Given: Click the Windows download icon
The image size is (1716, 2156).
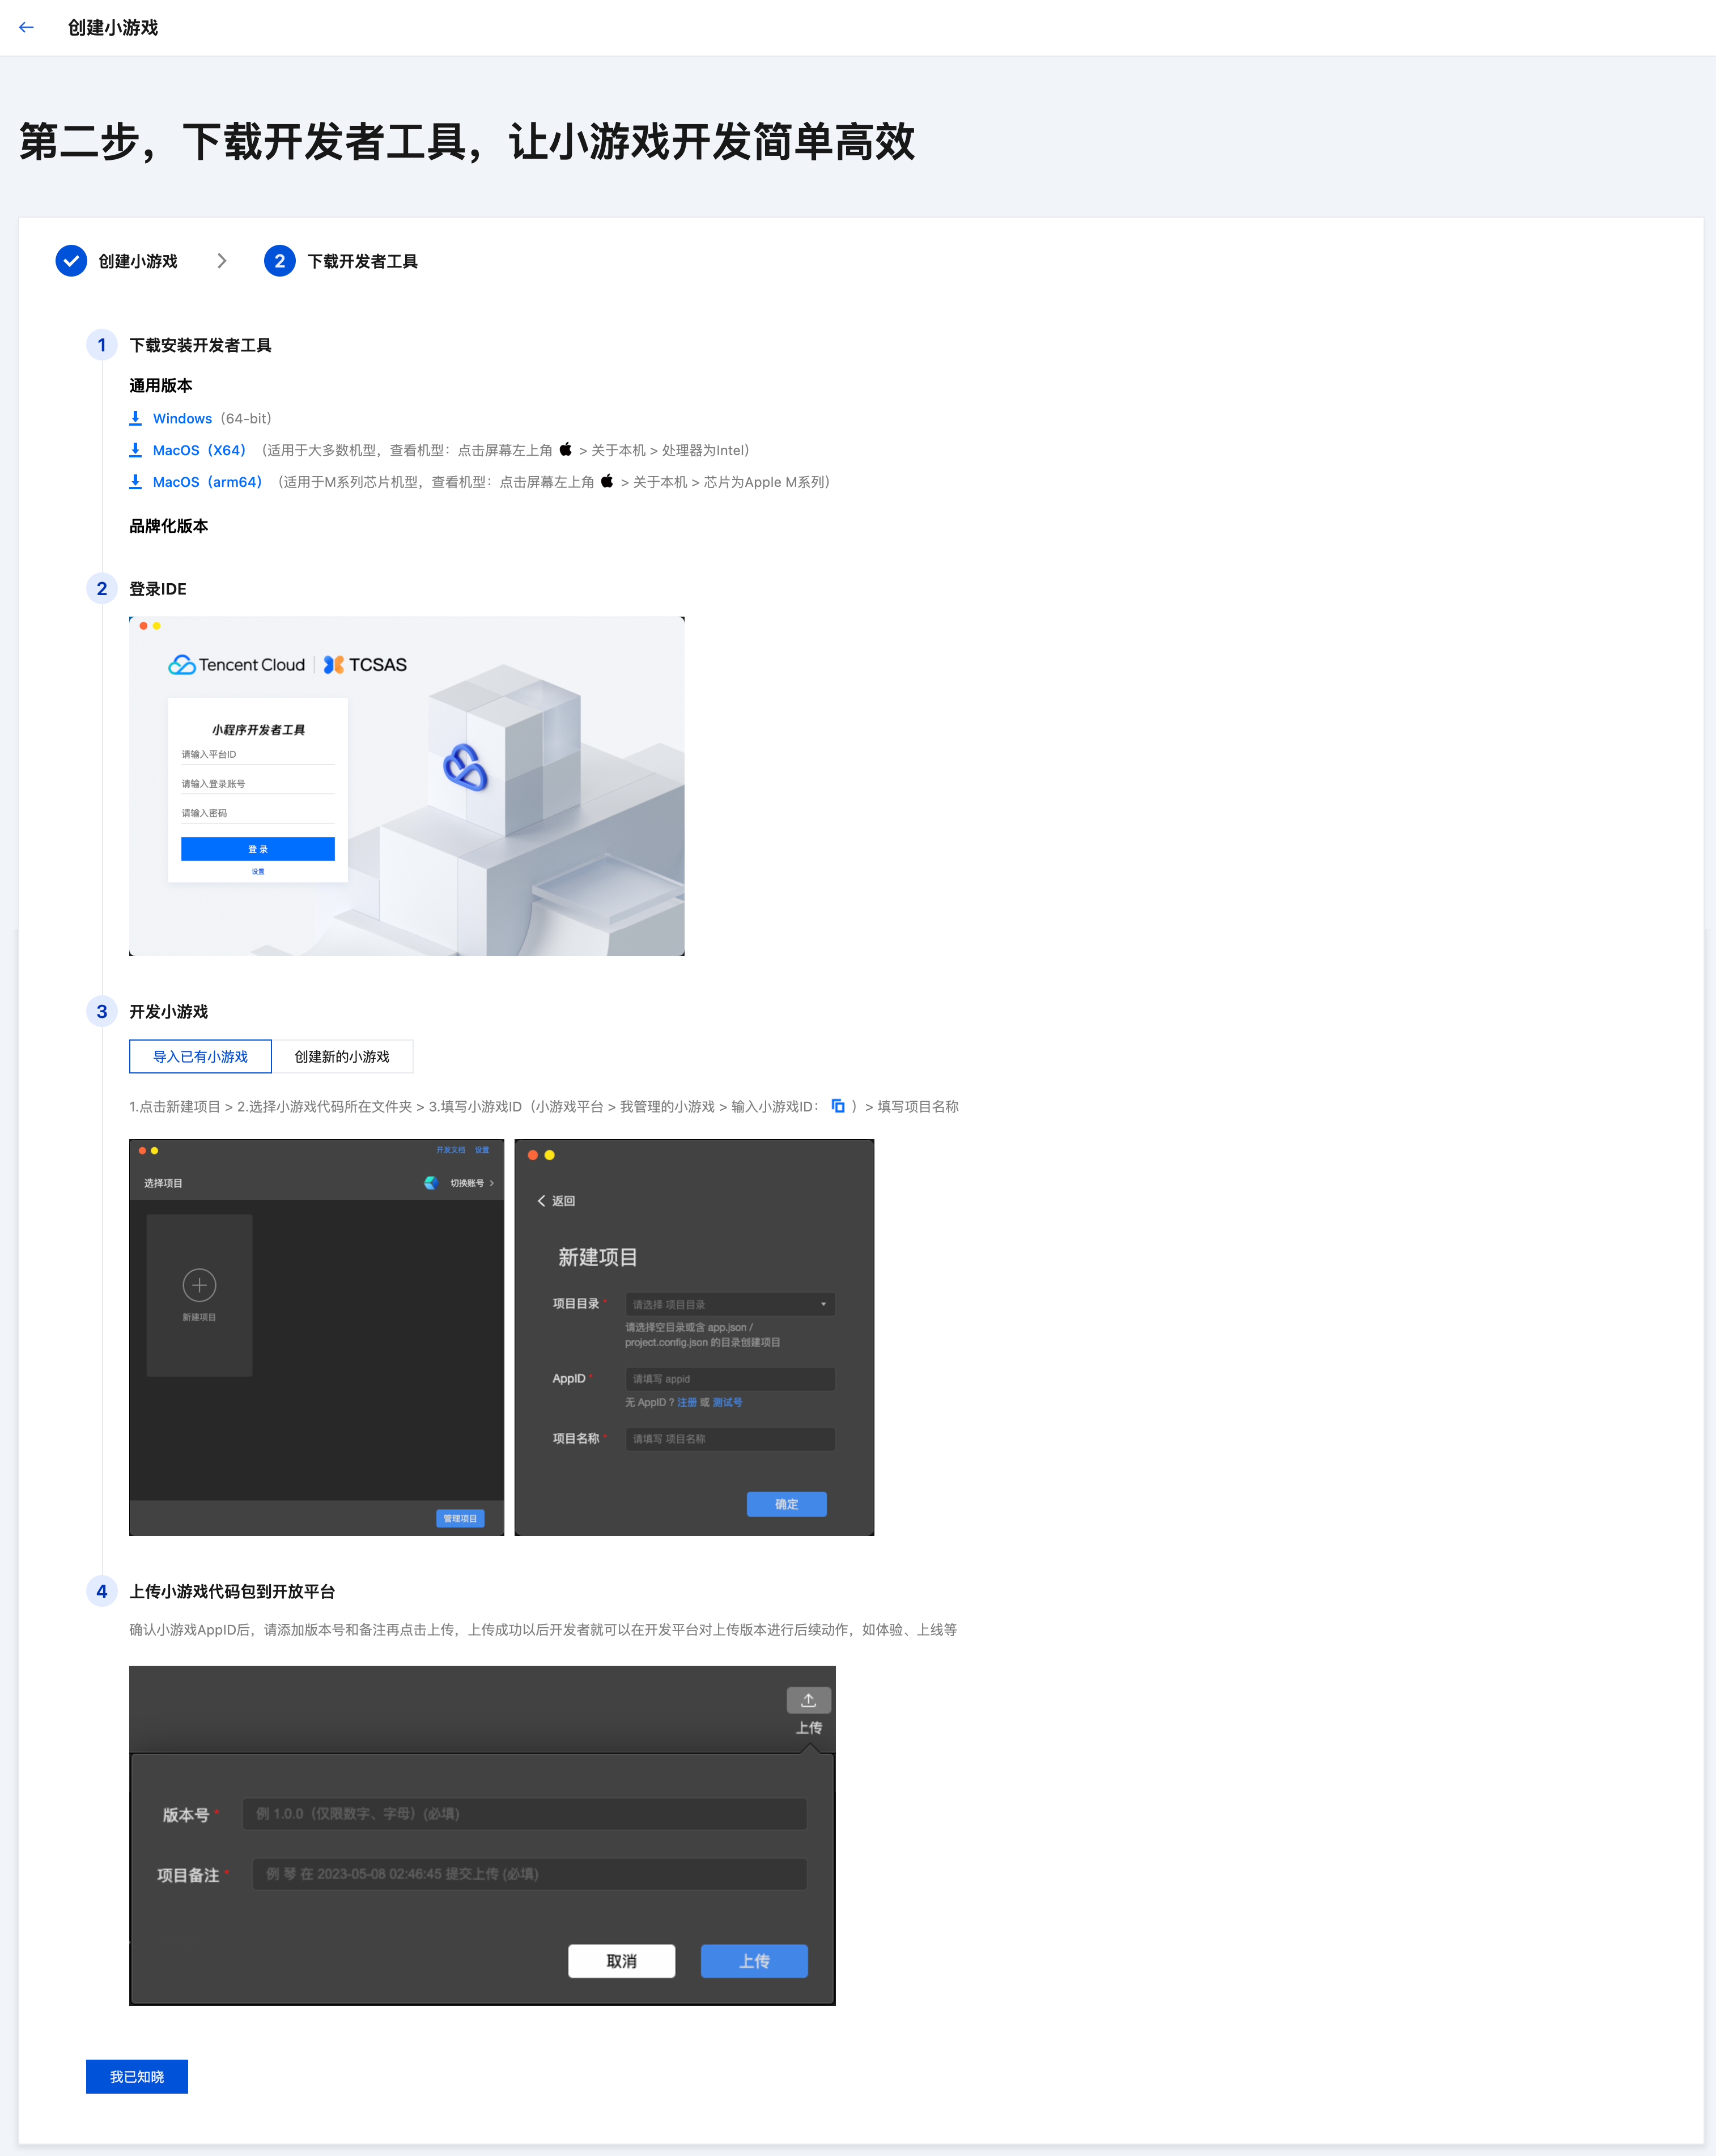Looking at the screenshot, I should point(135,418).
